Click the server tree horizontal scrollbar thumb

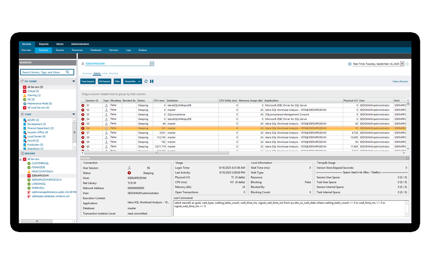point(37,221)
